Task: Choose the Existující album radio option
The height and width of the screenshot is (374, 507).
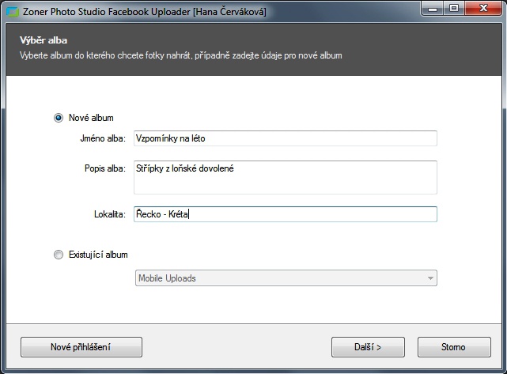Action: (x=59, y=255)
